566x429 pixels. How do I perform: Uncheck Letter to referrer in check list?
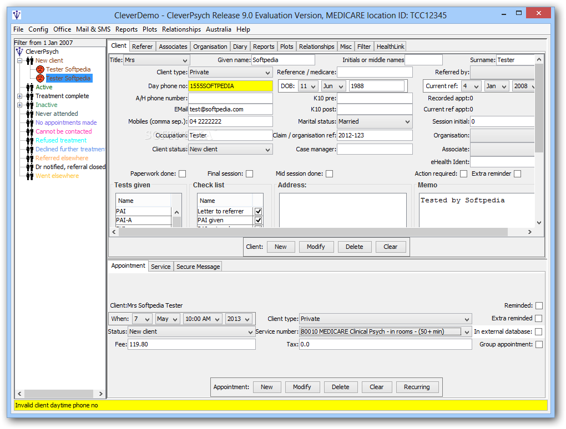pyautogui.click(x=259, y=211)
